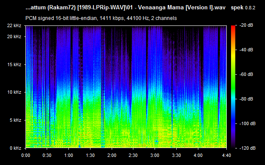The height and width of the screenshot is (165, 265).
Task: Click the 'spek' application name label
Action: [237, 8]
